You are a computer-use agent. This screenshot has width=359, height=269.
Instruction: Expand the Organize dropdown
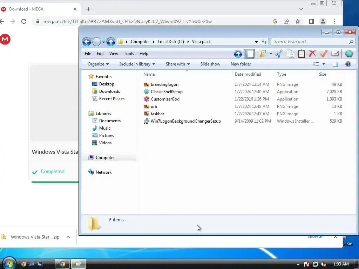98,64
